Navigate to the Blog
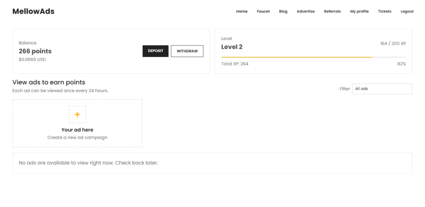 point(283,12)
